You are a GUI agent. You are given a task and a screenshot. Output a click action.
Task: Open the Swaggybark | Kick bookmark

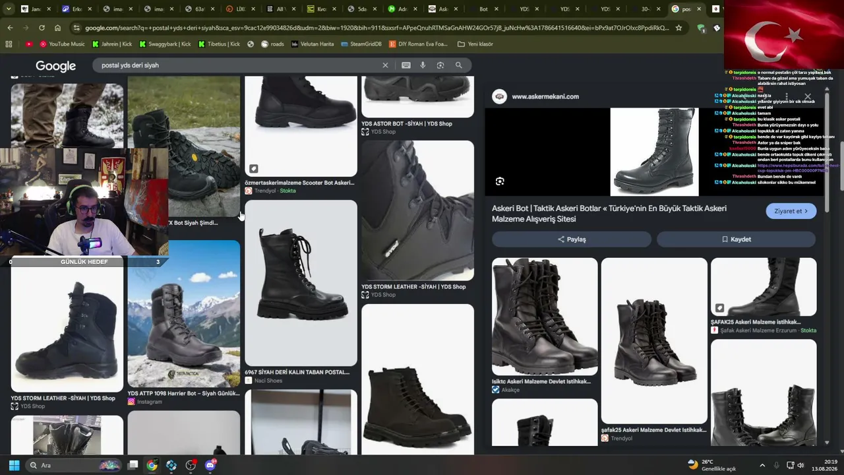point(165,44)
